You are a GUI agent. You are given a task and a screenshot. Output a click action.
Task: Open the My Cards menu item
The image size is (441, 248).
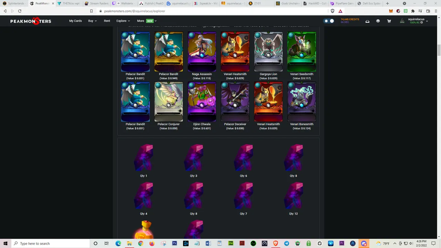click(75, 21)
